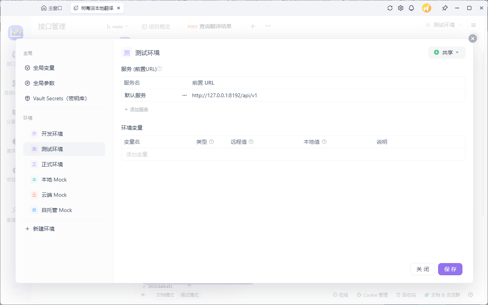Close the environment dialog with the X icon

click(473, 39)
